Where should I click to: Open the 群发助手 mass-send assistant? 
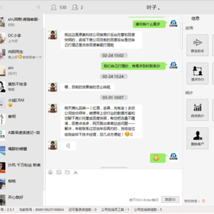click(x=197, y=45)
